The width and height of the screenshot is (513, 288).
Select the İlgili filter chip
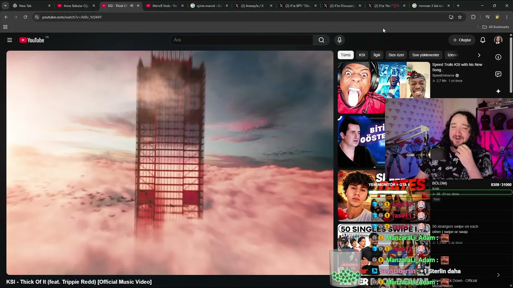(377, 55)
